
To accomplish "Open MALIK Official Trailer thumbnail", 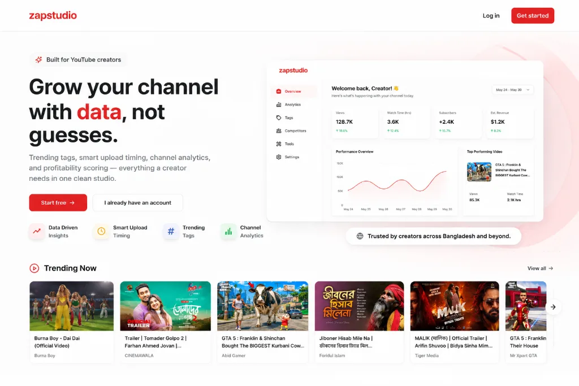I will 455,306.
